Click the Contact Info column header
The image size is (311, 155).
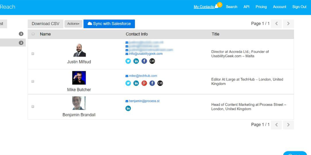(136, 34)
